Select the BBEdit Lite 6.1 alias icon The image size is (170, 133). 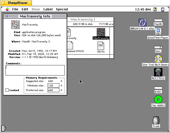(143, 23)
